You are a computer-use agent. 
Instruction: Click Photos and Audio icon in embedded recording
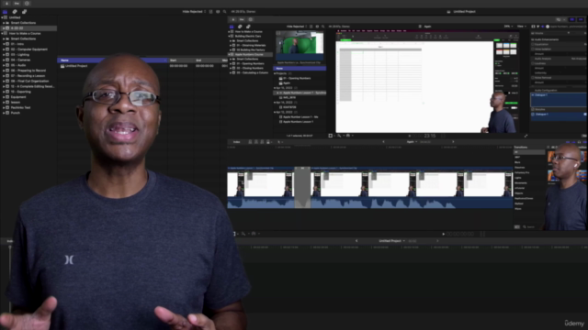point(240,27)
